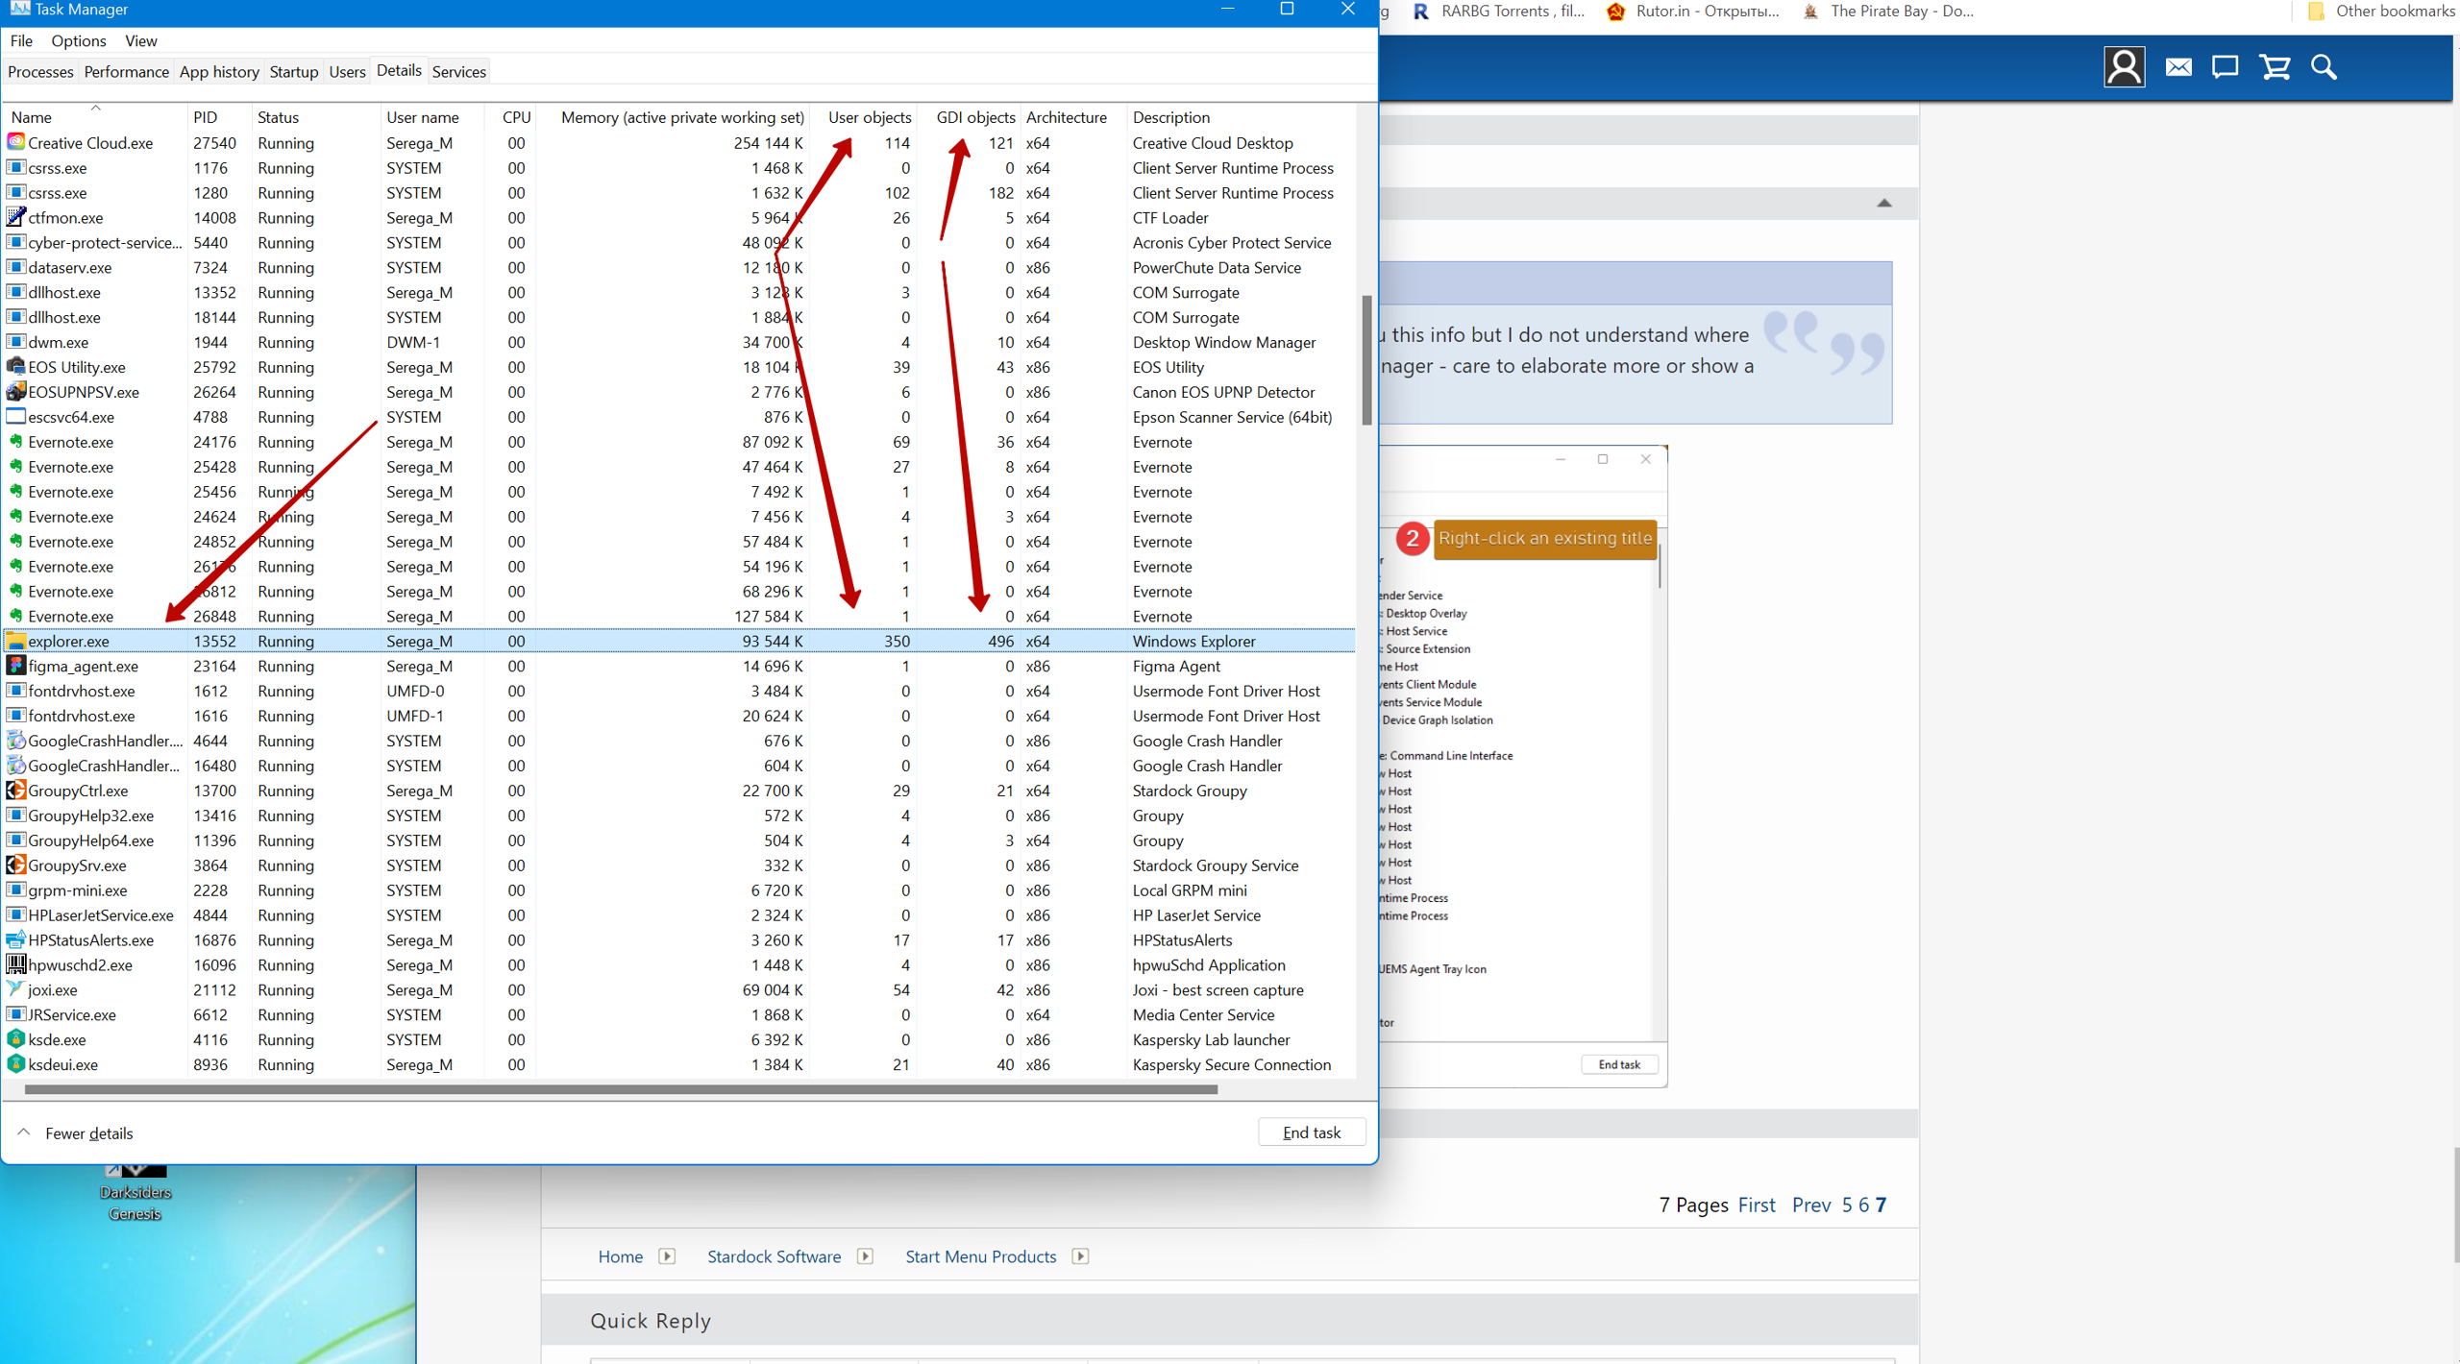Open the chat bubble icon in site header

[2225, 67]
